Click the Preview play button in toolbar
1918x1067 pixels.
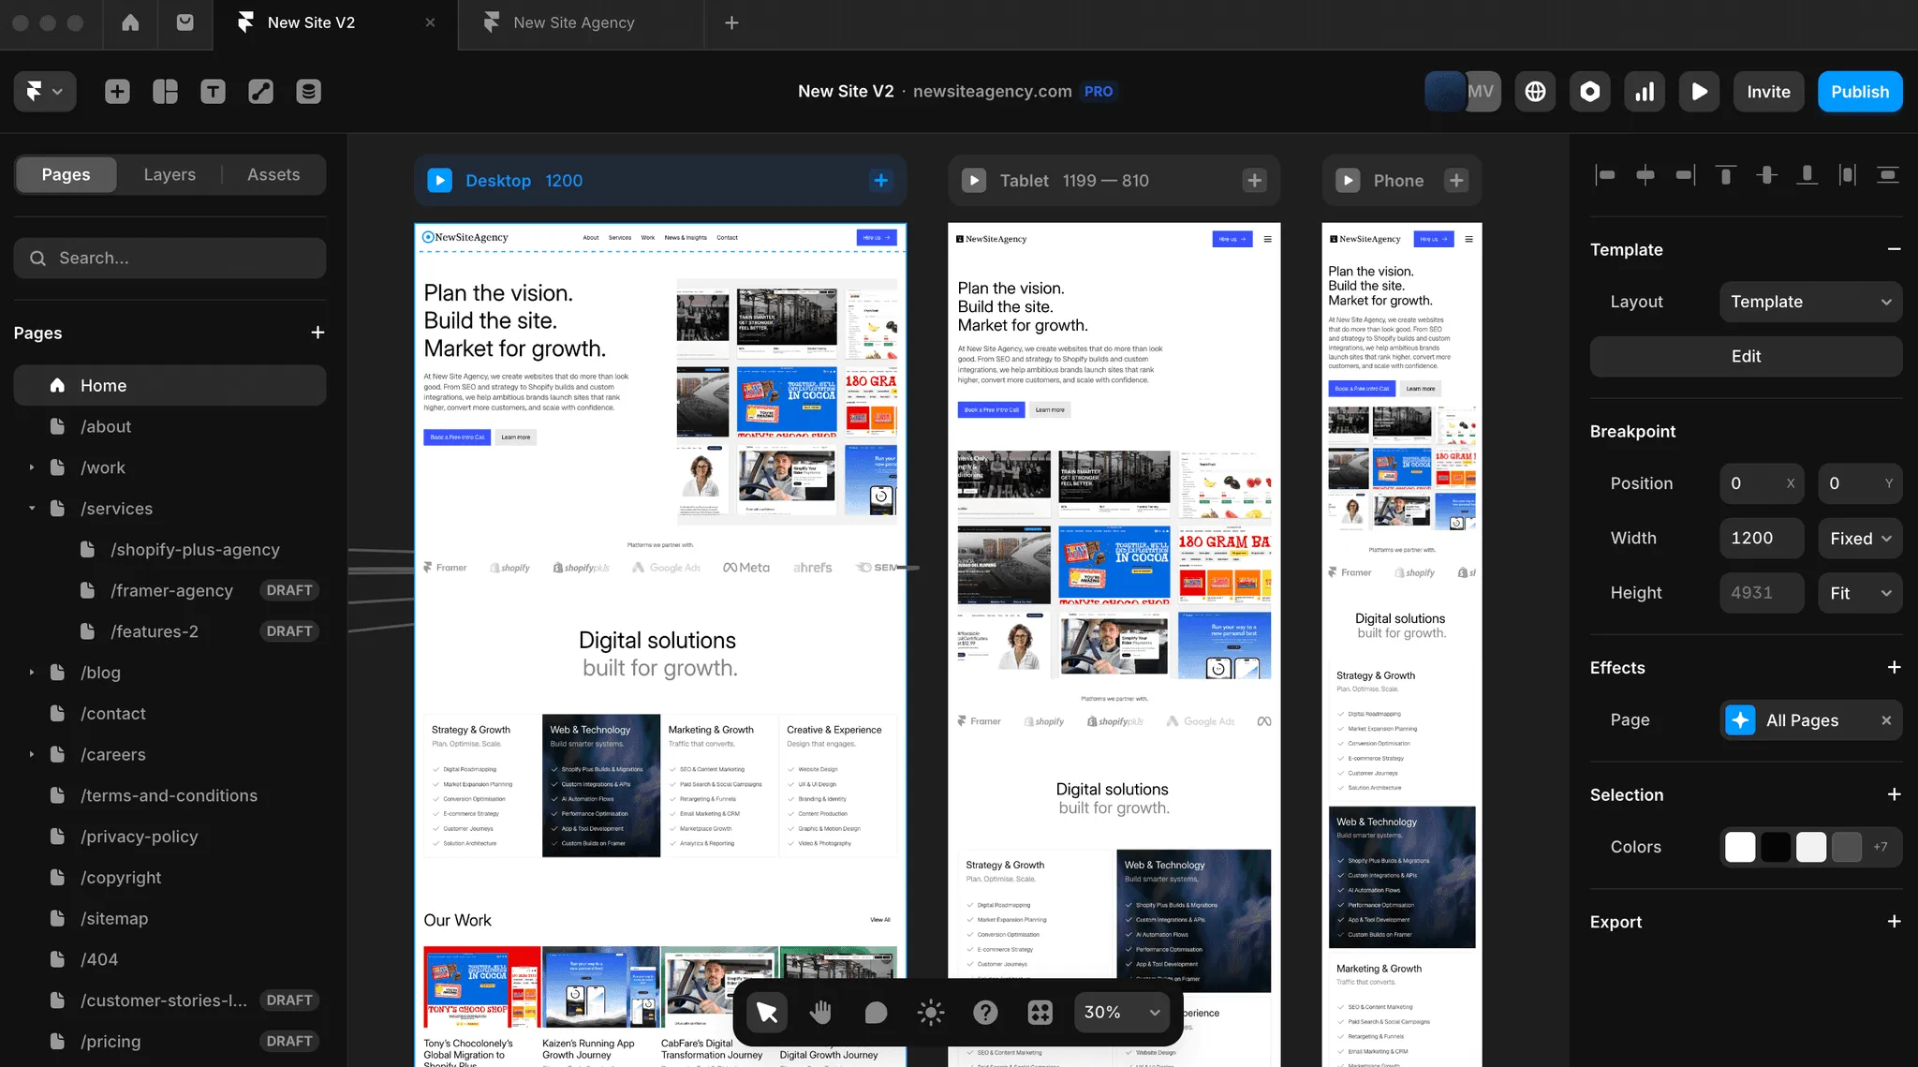1699,91
